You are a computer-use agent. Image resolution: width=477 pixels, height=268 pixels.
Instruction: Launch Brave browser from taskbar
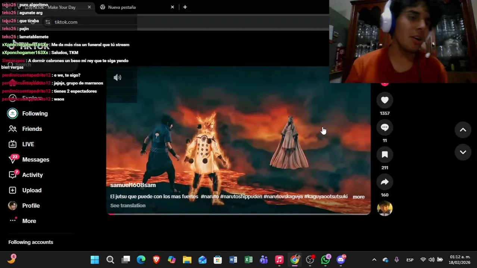coord(156,260)
